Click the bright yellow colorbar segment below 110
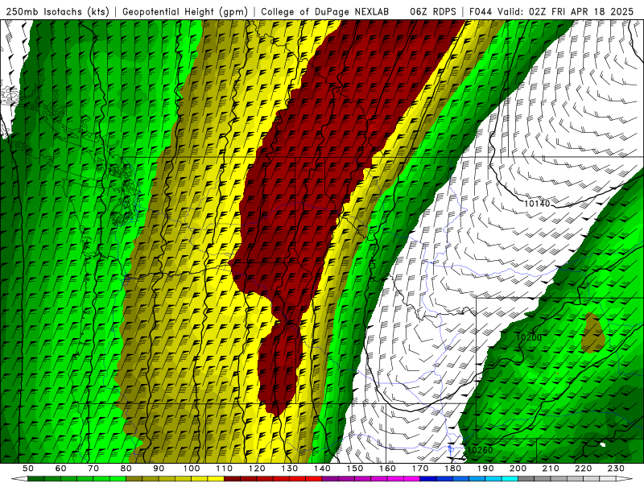The width and height of the screenshot is (644, 483). 216,479
